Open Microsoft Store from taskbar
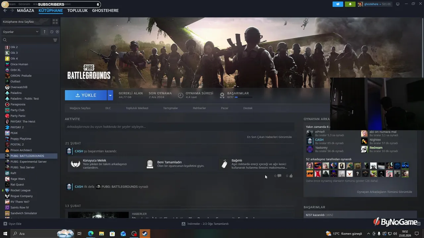424x238 pixels. 112,234
